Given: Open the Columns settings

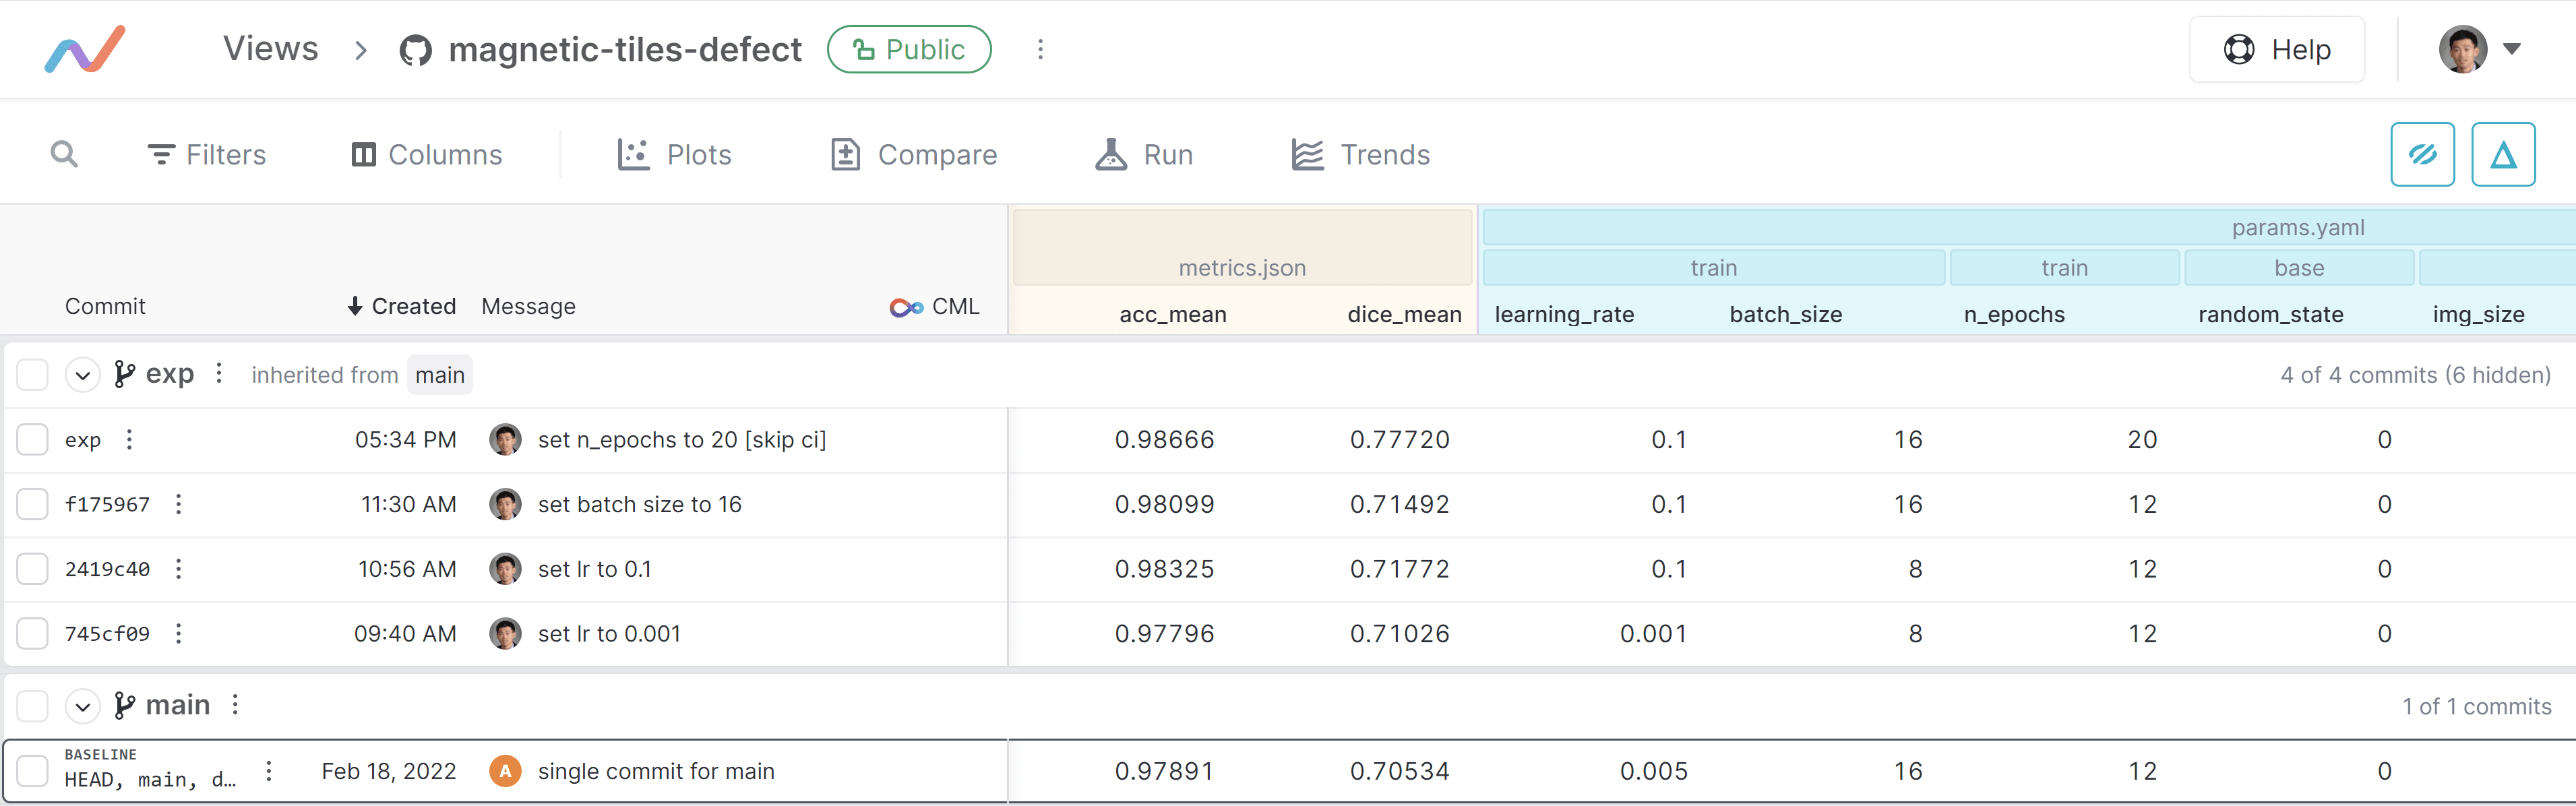Looking at the screenshot, I should pyautogui.click(x=427, y=155).
